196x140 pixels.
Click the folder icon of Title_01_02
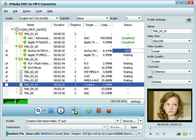(21, 46)
